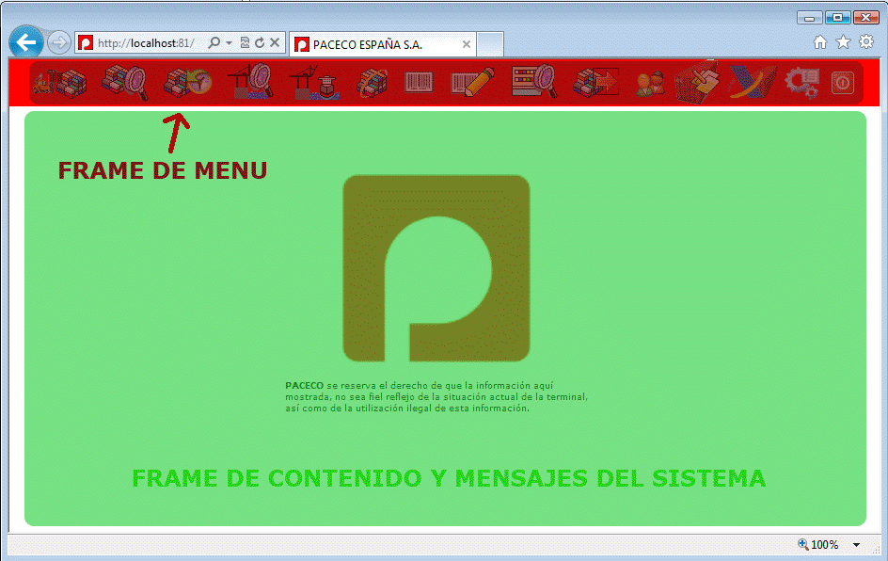The height and width of the screenshot is (561, 888).
Task: Click the PACECO disclaimer text
Action: 436,396
